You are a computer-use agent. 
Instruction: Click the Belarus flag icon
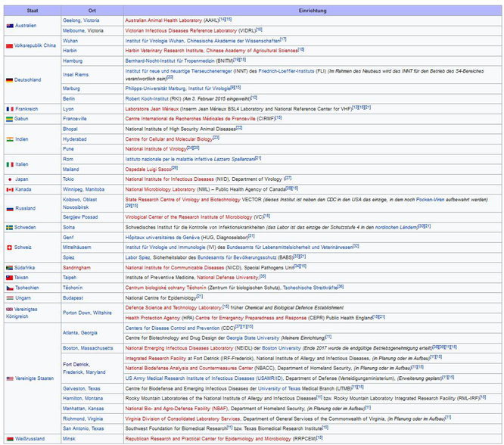click(x=10, y=439)
